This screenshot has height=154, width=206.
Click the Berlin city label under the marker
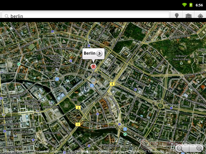[x=93, y=74]
